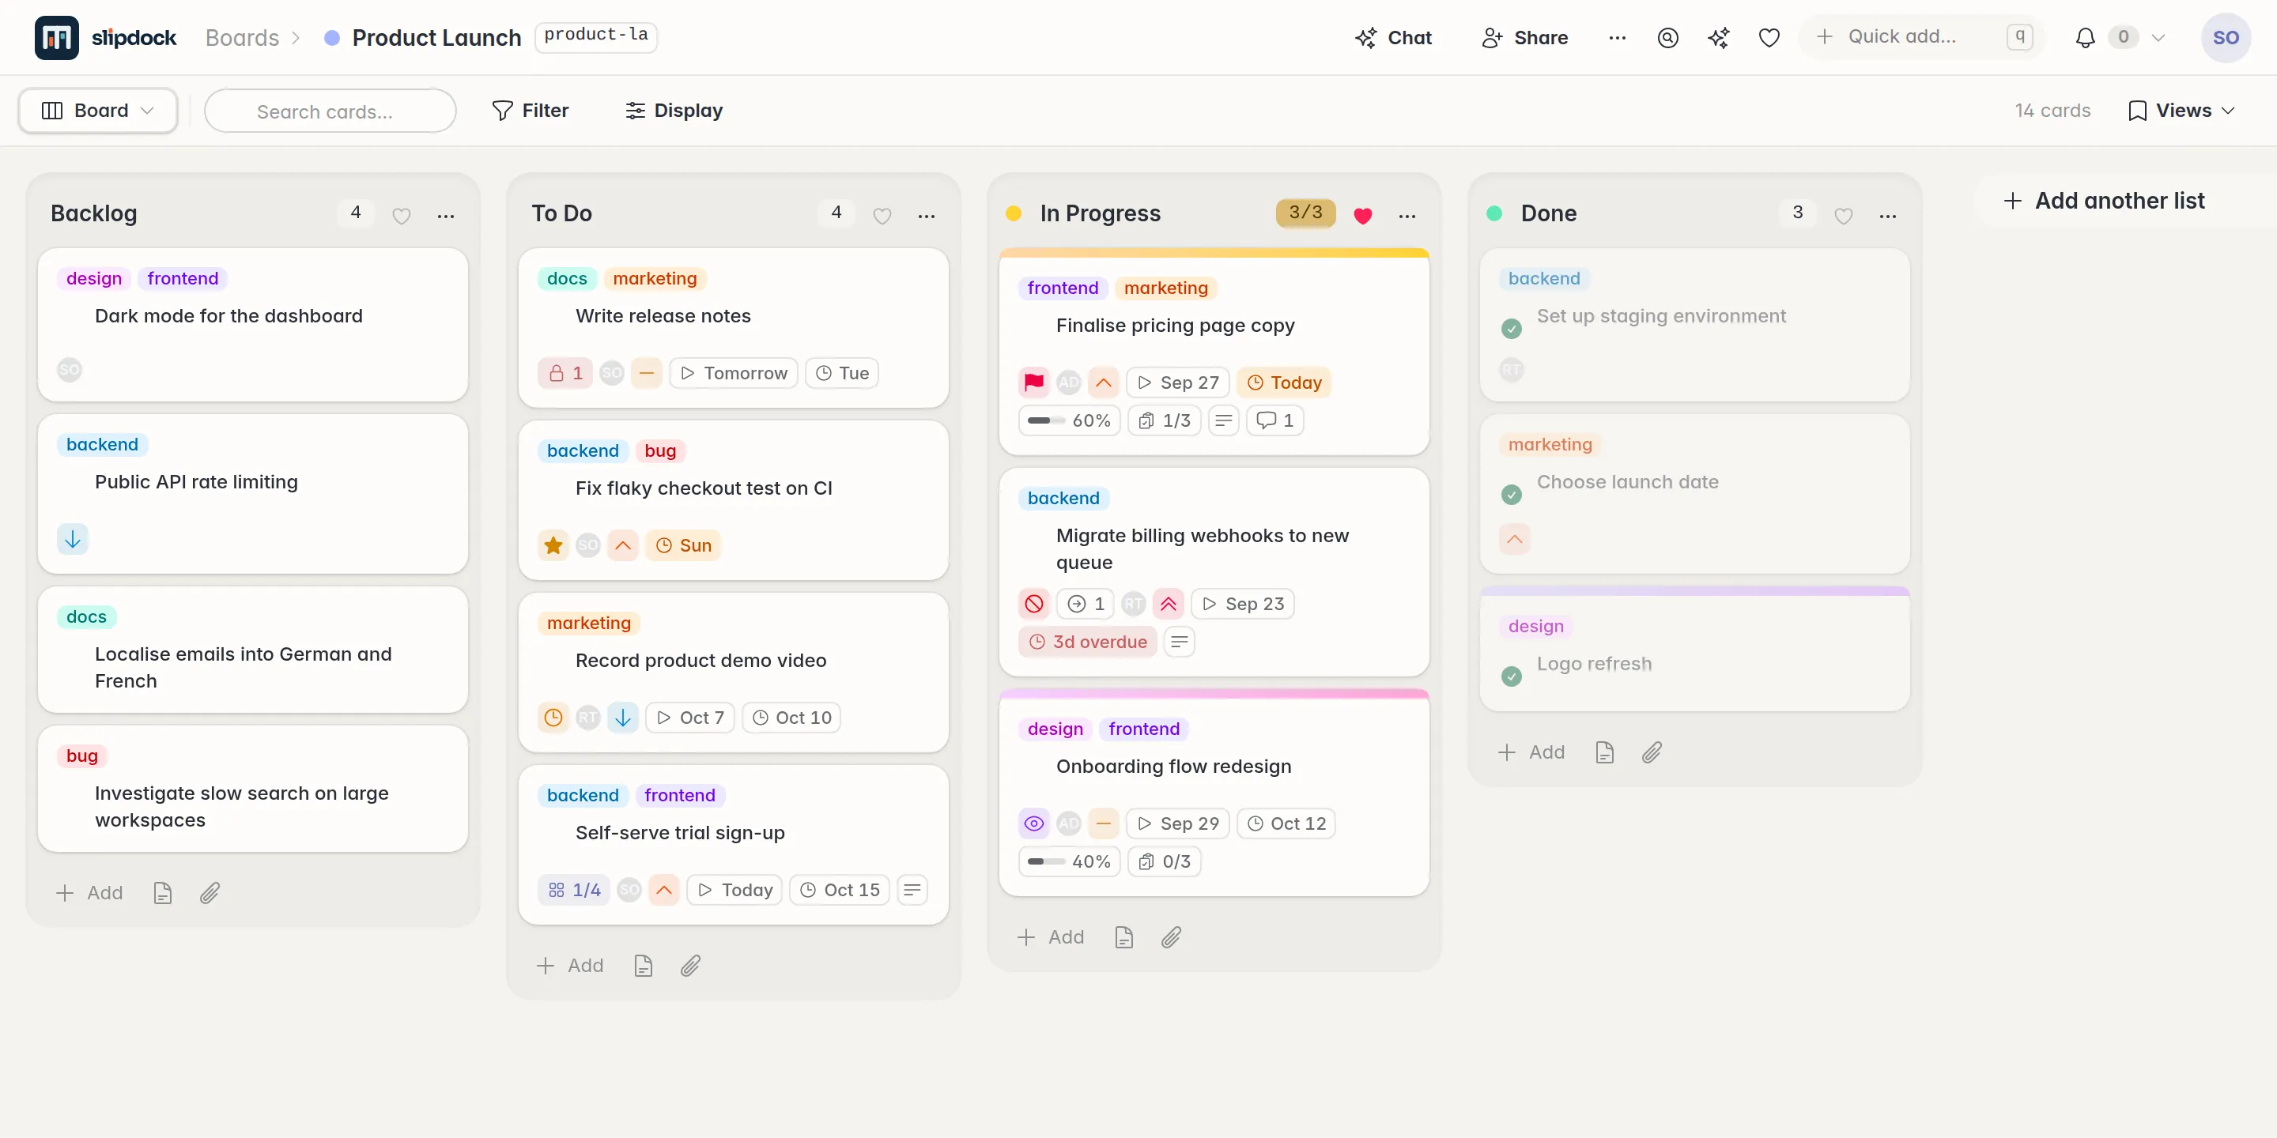Click template document icon in Done list
The height and width of the screenshot is (1138, 2277).
pos(1604,753)
